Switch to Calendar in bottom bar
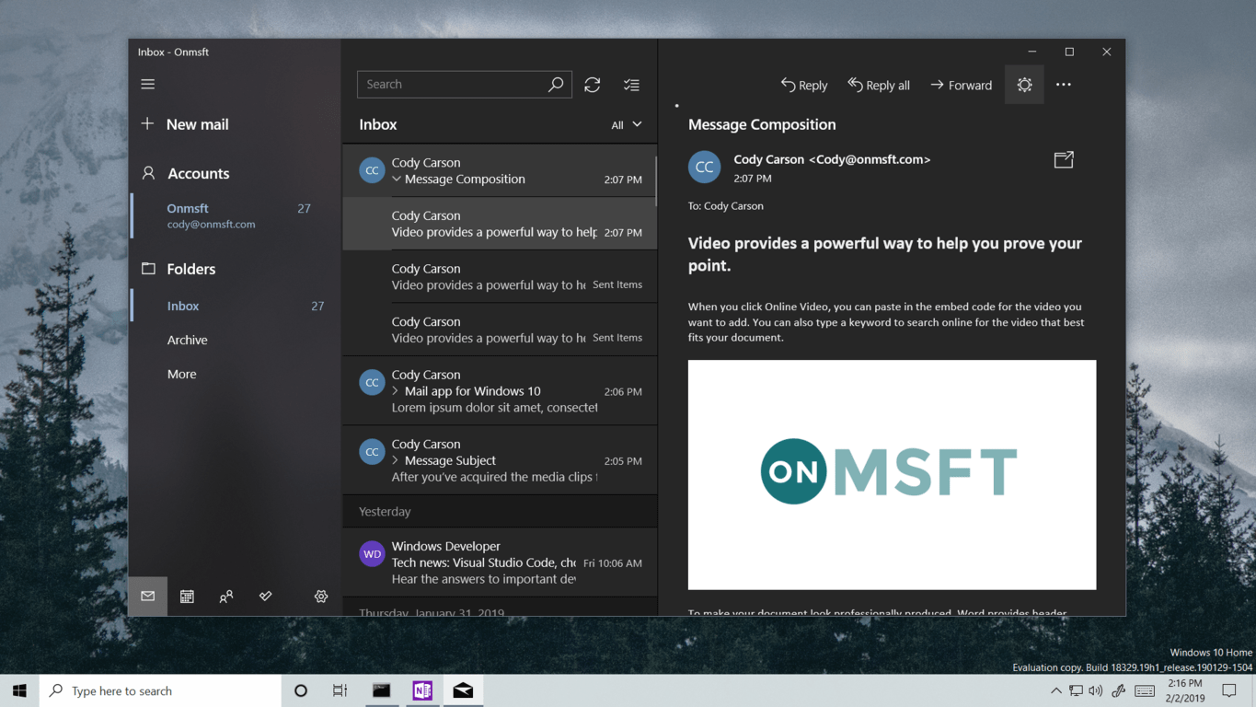The width and height of the screenshot is (1256, 707). click(x=187, y=597)
